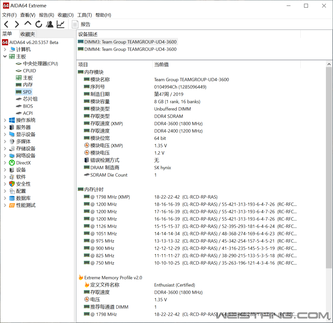333x323 pixels.
Task: Click the 性能测试 benchmark icon
Action: pyautogui.click(x=12, y=205)
